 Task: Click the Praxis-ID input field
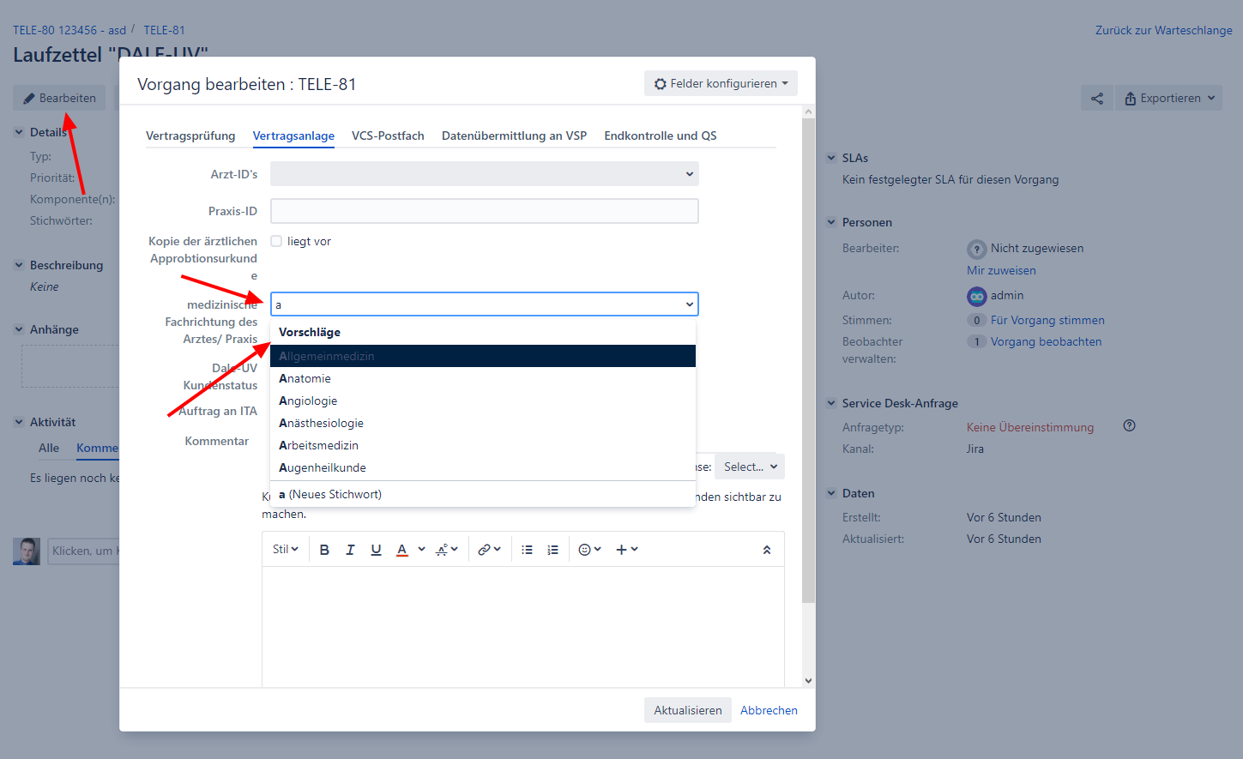click(x=485, y=211)
